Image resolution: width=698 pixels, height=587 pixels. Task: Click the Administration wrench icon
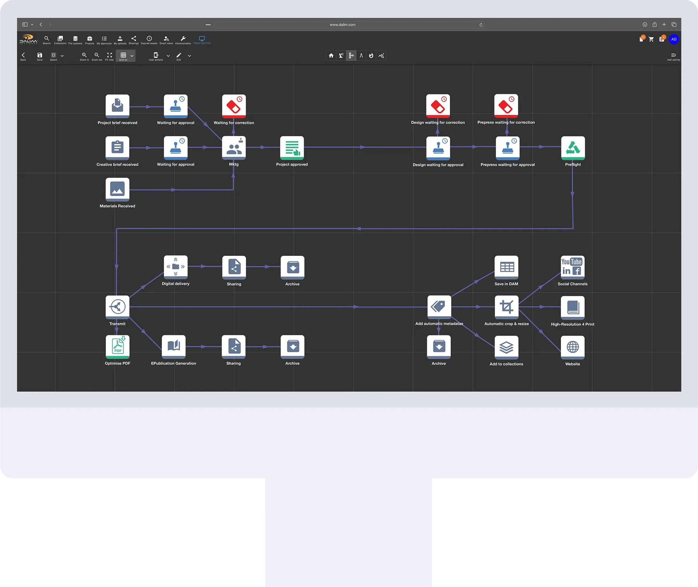coord(183,38)
